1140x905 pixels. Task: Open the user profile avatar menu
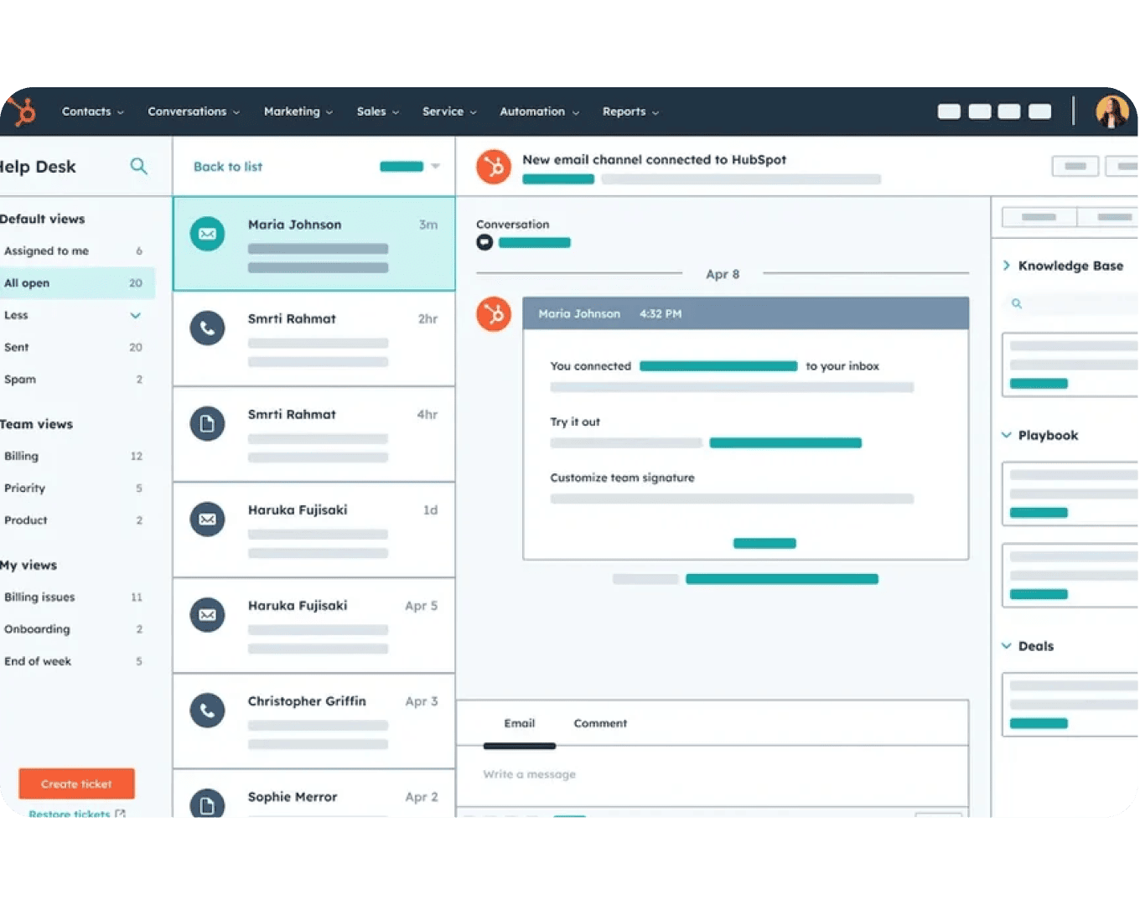pos(1112,111)
